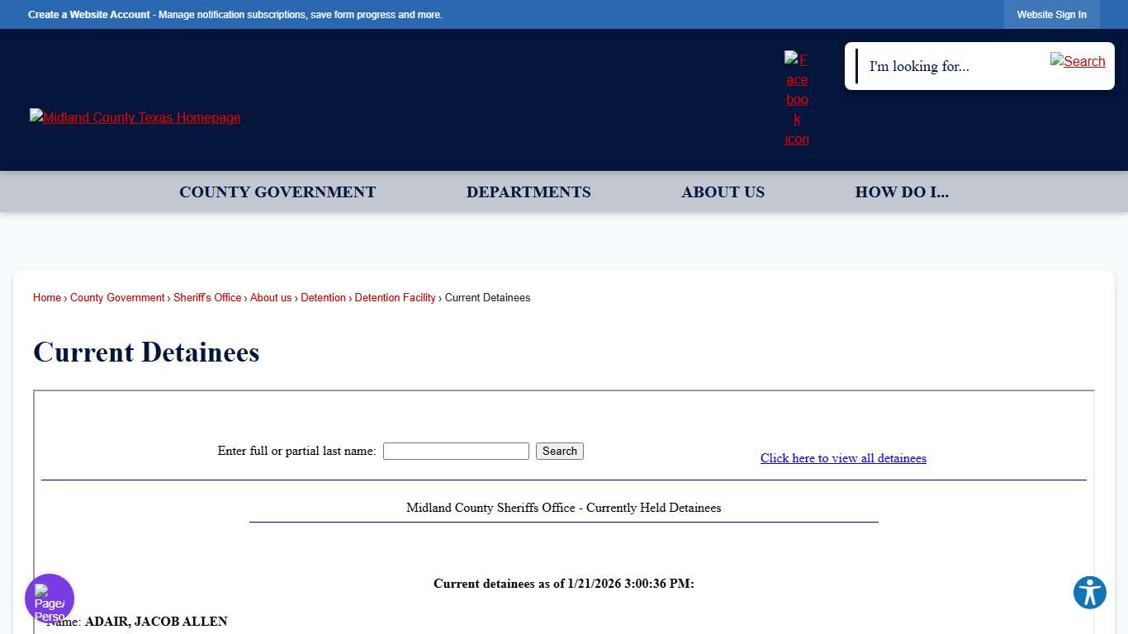1128x634 pixels.
Task: Open the Detention breadcrumb link
Action: [x=323, y=297]
